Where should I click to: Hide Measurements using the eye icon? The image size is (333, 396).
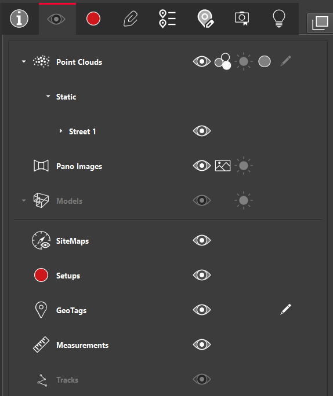tap(202, 344)
